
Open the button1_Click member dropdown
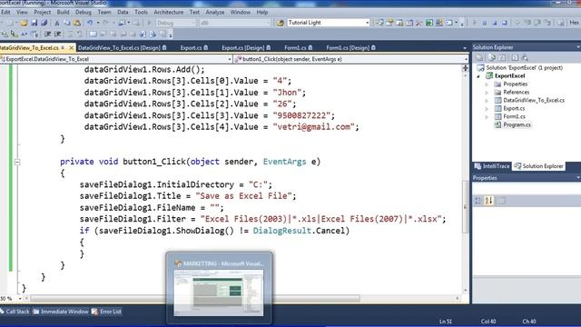pos(466,59)
